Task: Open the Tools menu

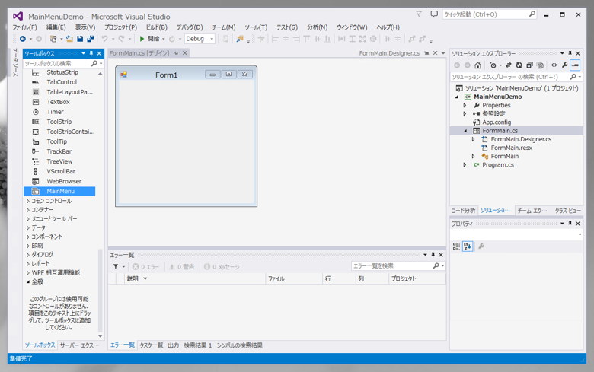Action: [256, 27]
